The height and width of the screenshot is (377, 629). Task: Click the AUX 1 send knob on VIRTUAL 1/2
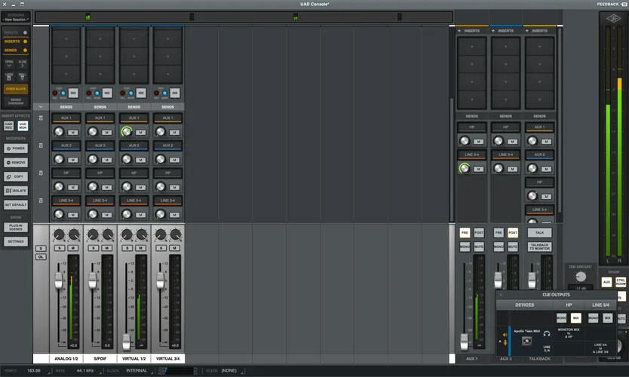127,131
